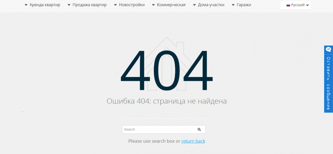This screenshot has width=333, height=154.
Task: Click the magnifier search icon
Action: [199, 129]
